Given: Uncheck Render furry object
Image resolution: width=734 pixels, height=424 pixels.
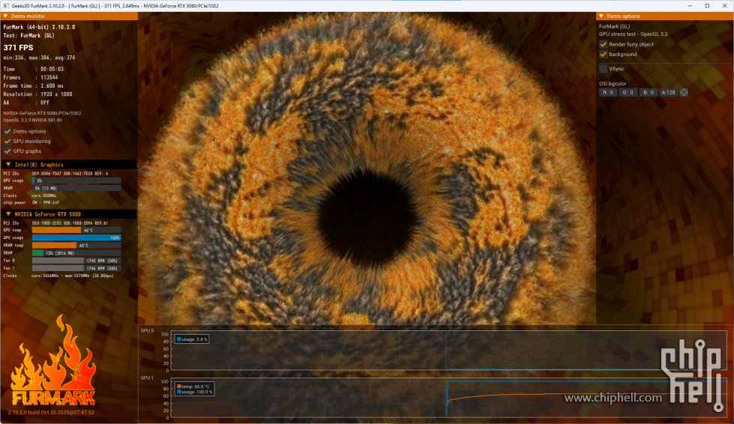Looking at the screenshot, I should pyautogui.click(x=604, y=44).
